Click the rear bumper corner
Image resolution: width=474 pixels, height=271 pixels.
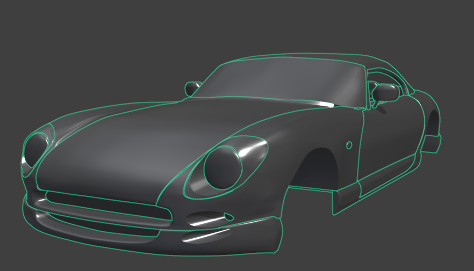click(x=433, y=143)
